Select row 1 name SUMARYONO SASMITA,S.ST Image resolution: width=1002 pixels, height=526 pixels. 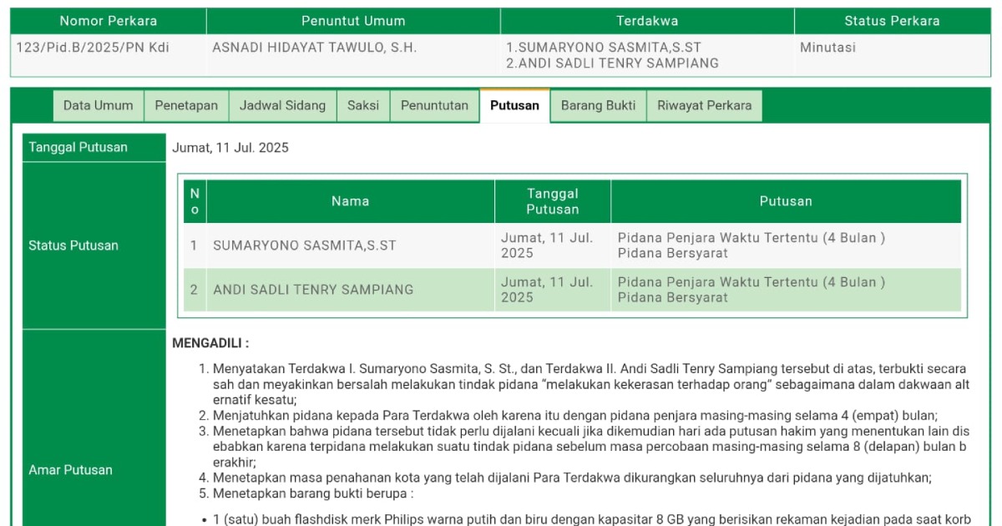tap(304, 245)
